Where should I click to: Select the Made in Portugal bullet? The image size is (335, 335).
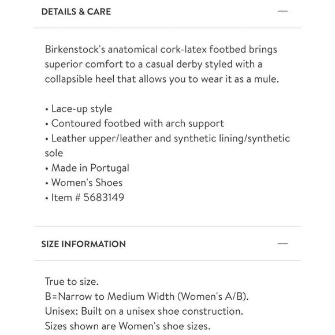[87, 168]
